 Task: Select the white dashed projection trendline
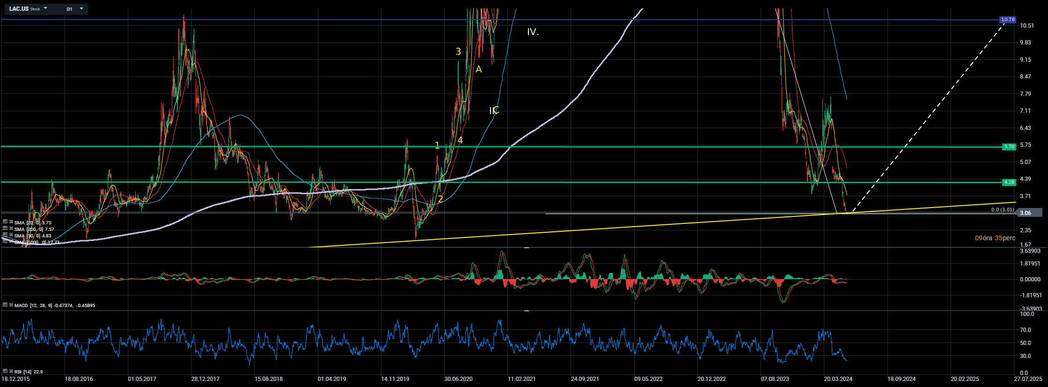click(927, 117)
